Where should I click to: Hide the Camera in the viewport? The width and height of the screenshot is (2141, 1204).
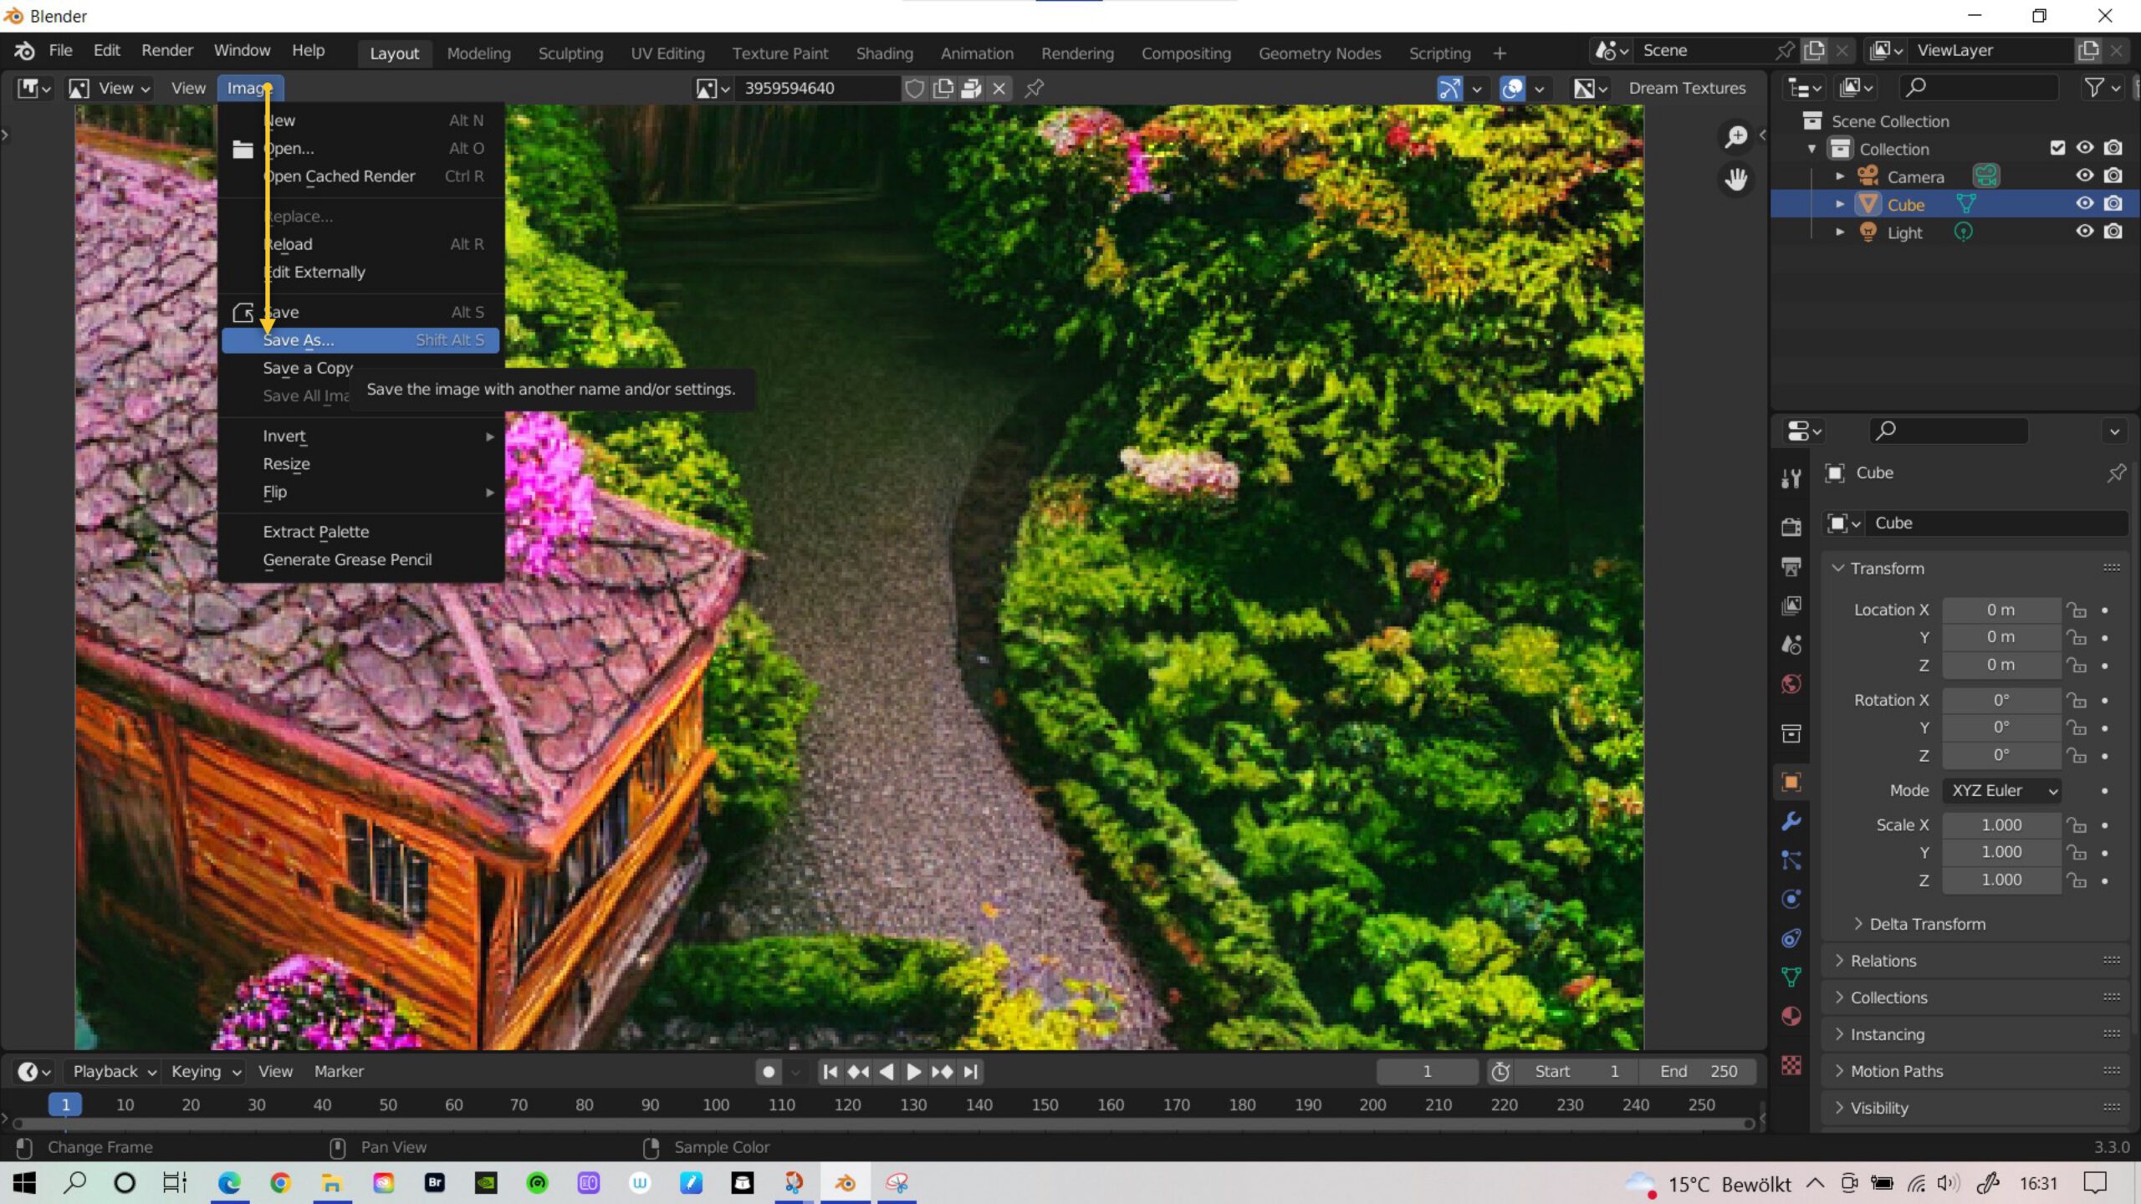click(2084, 176)
